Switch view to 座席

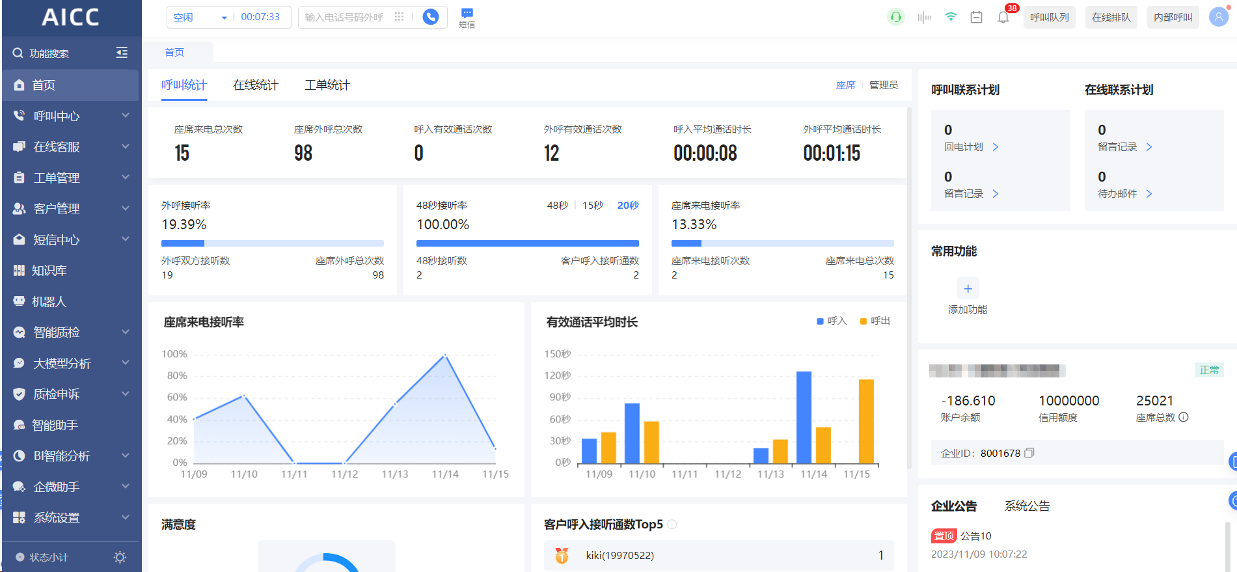(x=845, y=85)
